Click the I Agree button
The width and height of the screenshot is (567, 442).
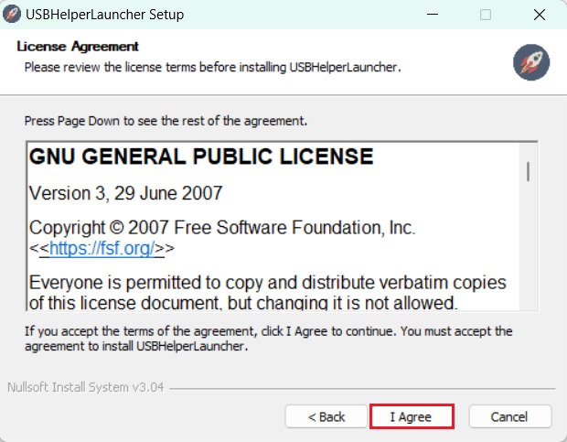click(412, 416)
